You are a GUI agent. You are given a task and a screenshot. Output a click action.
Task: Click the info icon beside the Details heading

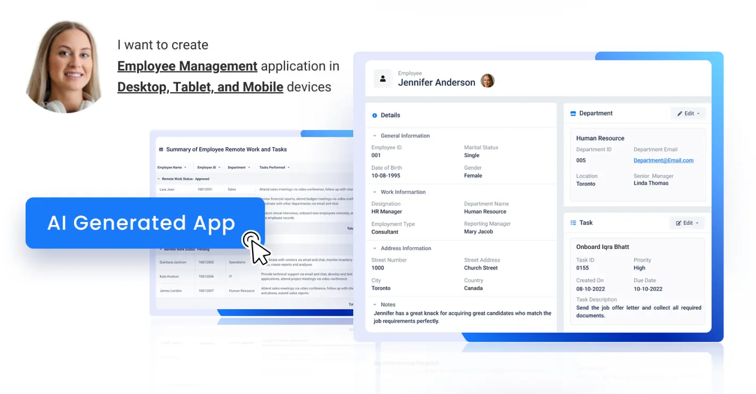pos(375,115)
